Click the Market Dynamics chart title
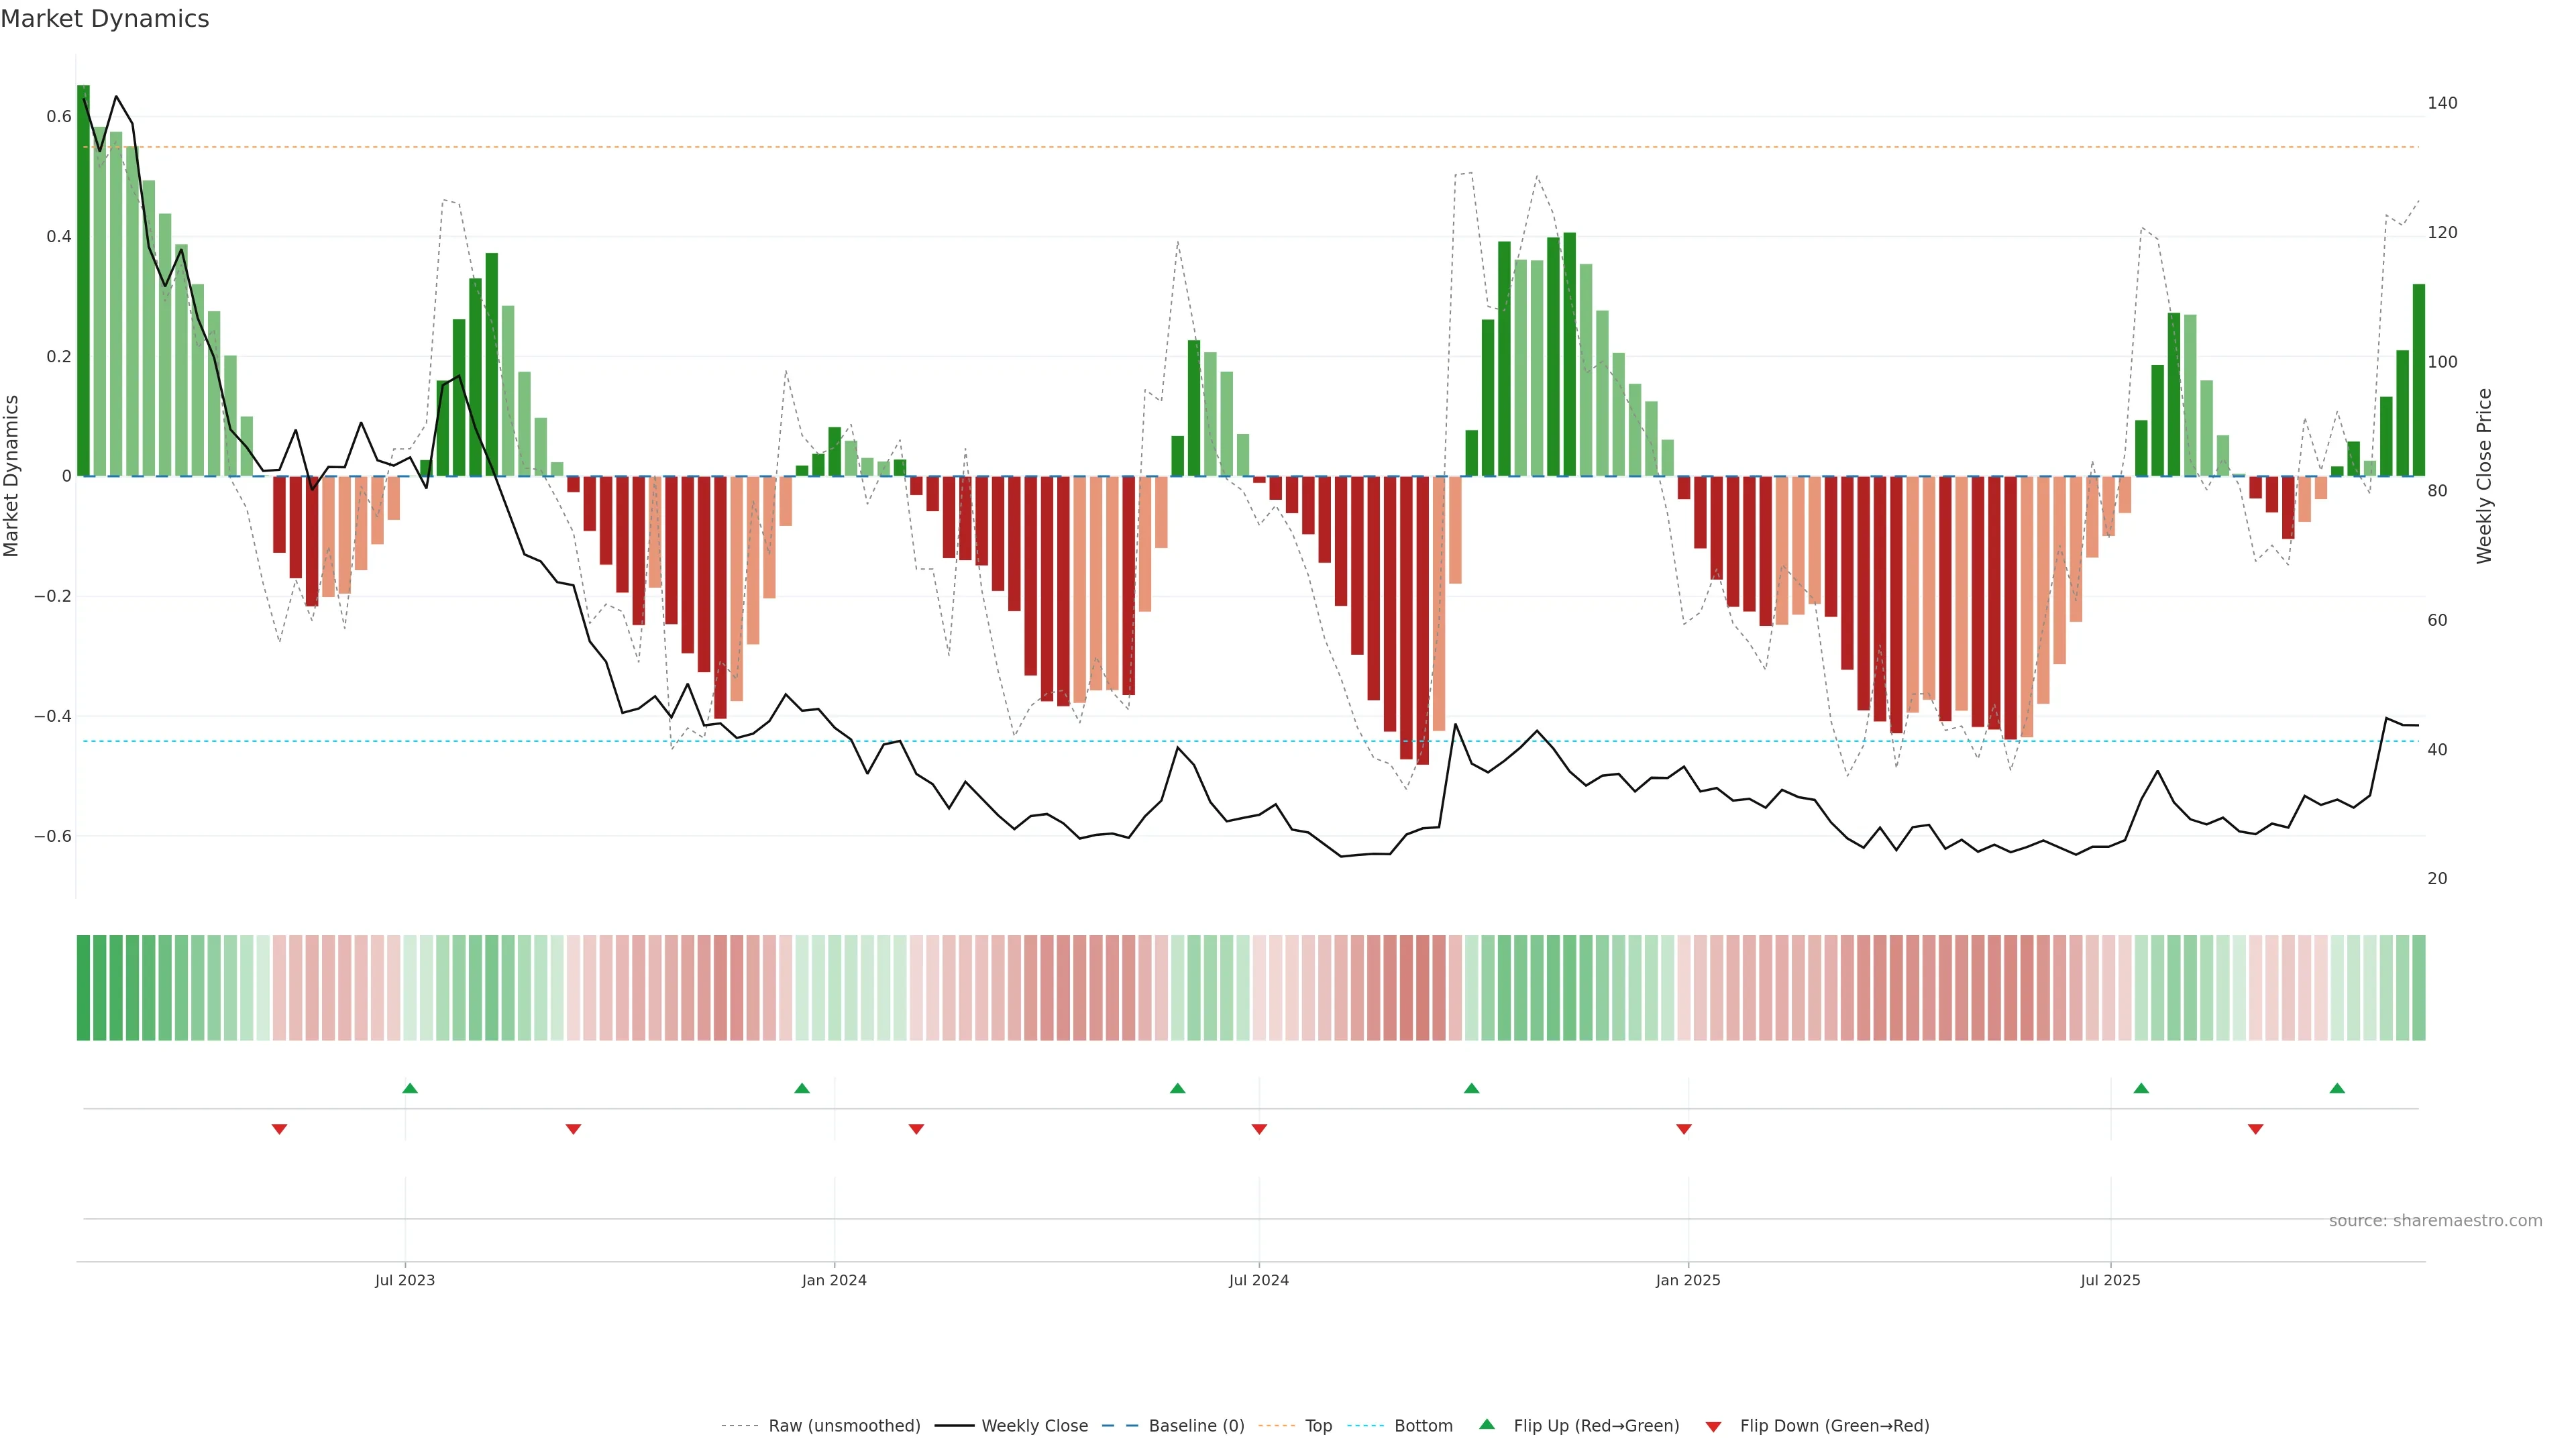Screen dimensions: 2576x1449 pyautogui.click(x=105, y=19)
